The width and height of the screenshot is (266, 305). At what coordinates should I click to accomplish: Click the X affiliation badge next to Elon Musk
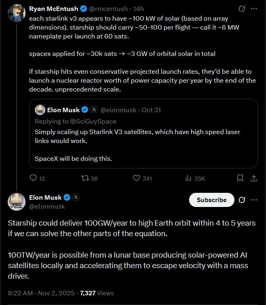coord(76,197)
